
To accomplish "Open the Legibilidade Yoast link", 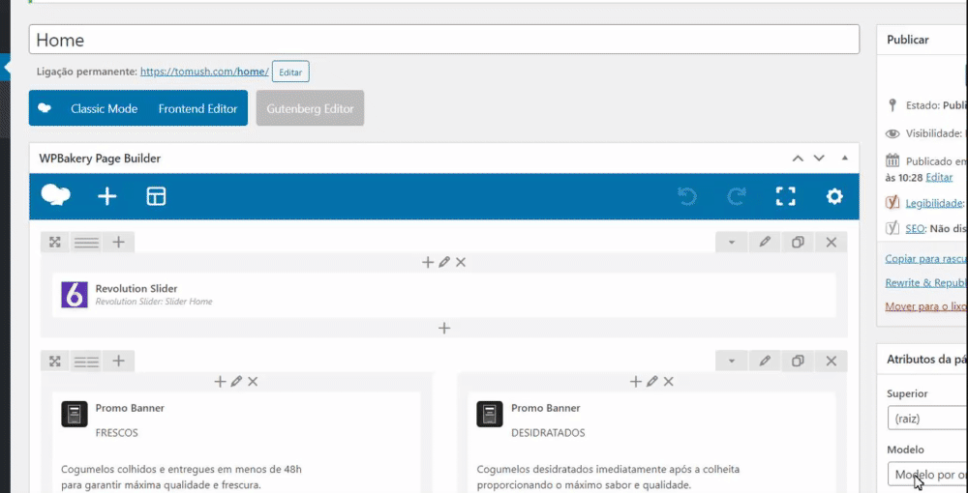I will click(934, 203).
